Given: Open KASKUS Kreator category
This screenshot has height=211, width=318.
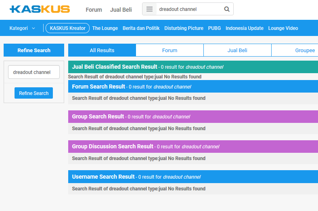Looking at the screenshot, I should [x=67, y=28].
